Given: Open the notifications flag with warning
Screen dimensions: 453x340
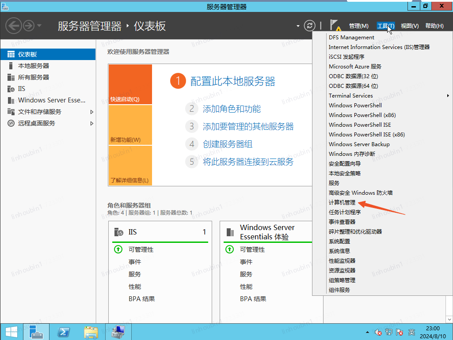Looking at the screenshot, I should (335, 26).
